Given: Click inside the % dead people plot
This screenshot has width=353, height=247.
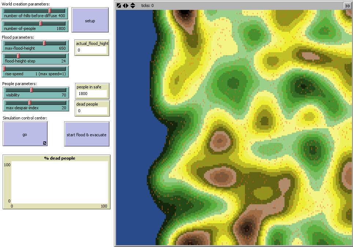Looking at the screenshot, I should (60, 182).
